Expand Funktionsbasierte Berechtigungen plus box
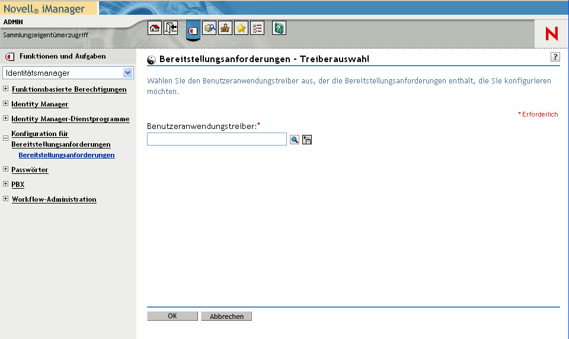This screenshot has width=569, height=339. click(x=5, y=88)
